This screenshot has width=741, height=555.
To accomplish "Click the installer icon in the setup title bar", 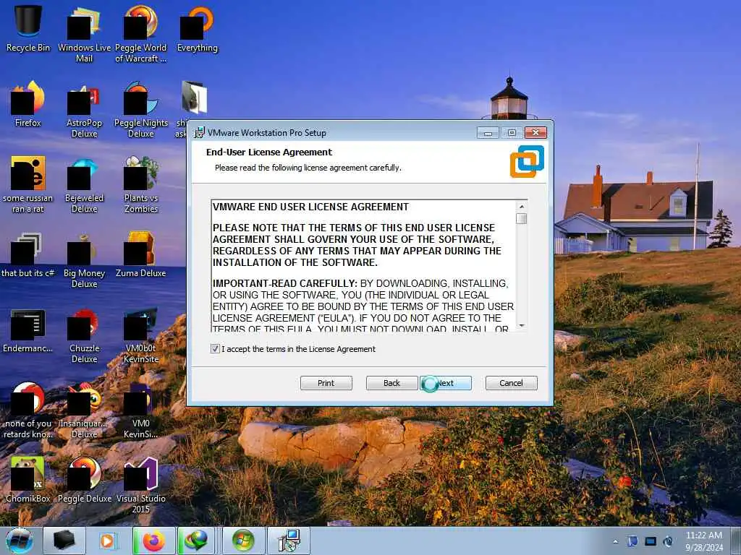I will [x=200, y=133].
